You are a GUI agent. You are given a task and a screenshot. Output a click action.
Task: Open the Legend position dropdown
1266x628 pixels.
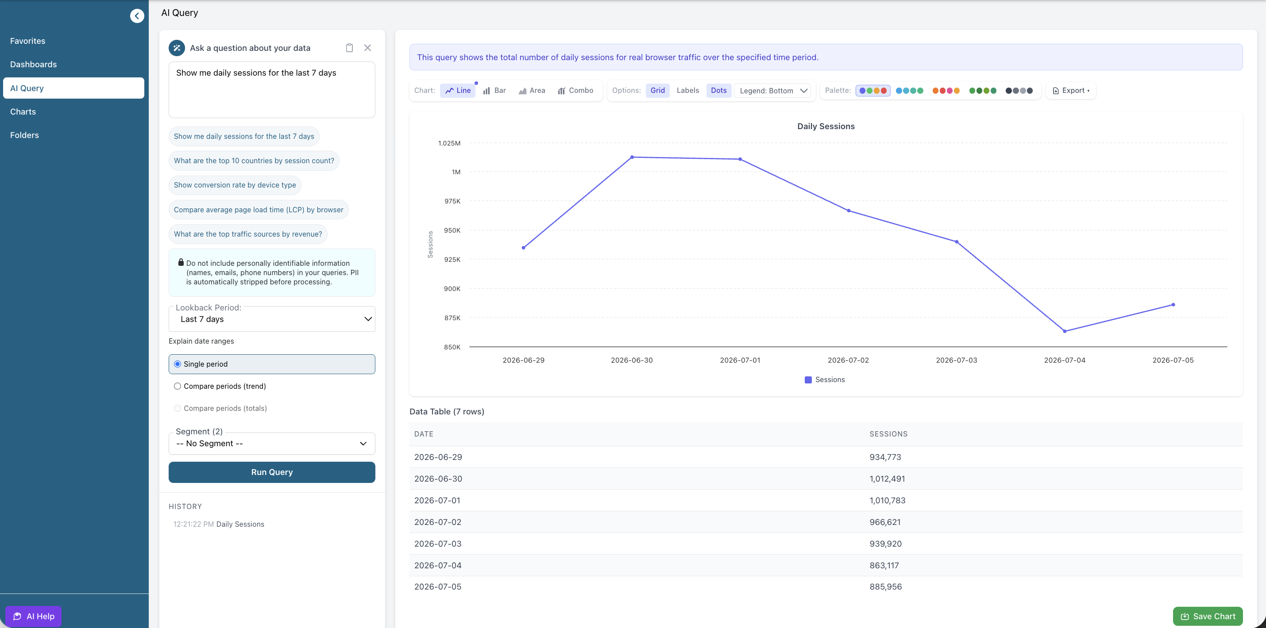[x=773, y=91]
